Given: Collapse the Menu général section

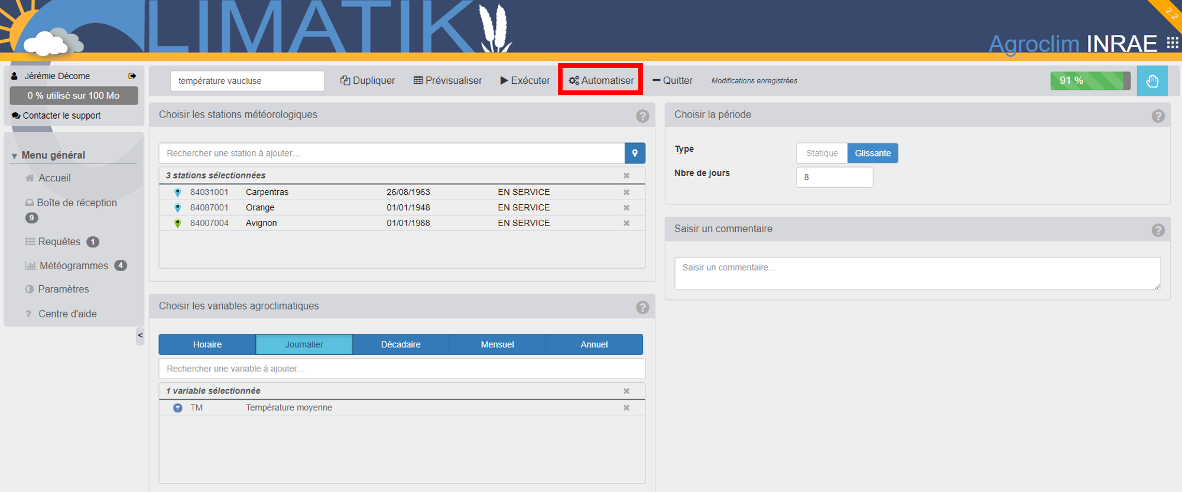Looking at the screenshot, I should click(14, 156).
